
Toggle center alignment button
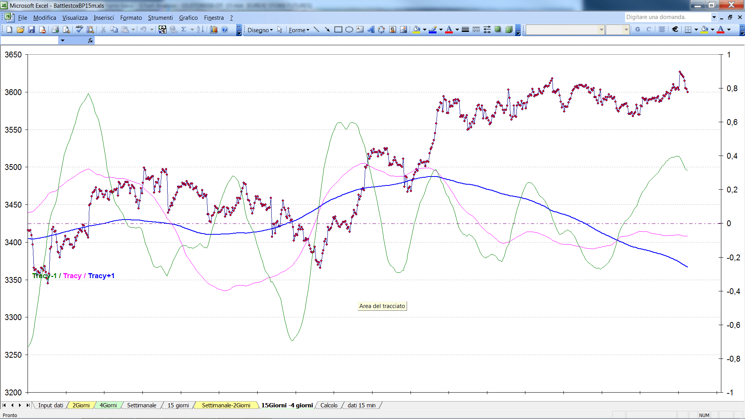(x=662, y=29)
